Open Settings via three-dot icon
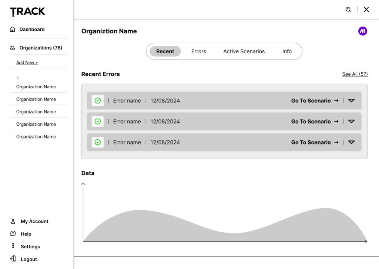This screenshot has width=379, height=269. [13, 246]
